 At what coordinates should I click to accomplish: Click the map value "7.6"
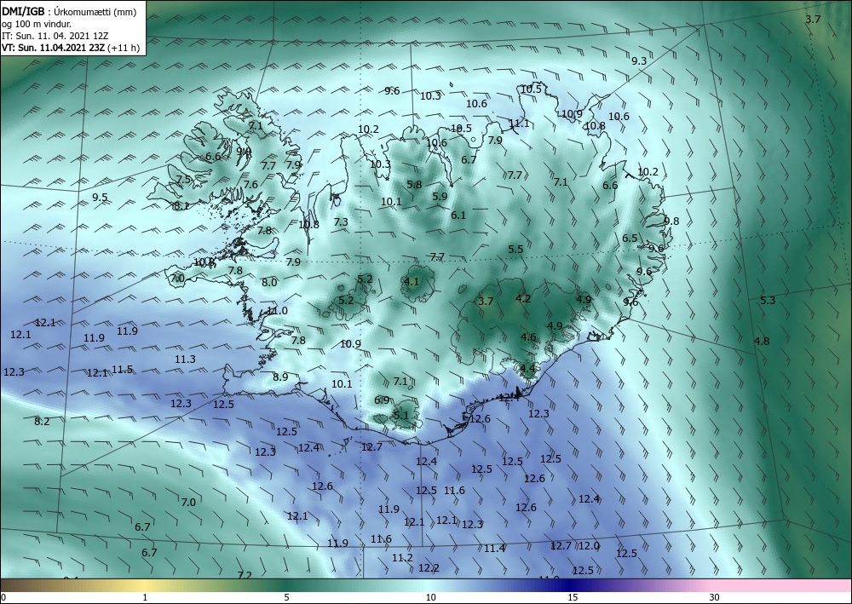click(x=250, y=184)
